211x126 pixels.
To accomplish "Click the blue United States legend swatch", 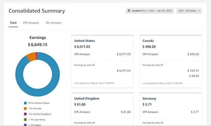I will pyautogui.click(x=25, y=103).
